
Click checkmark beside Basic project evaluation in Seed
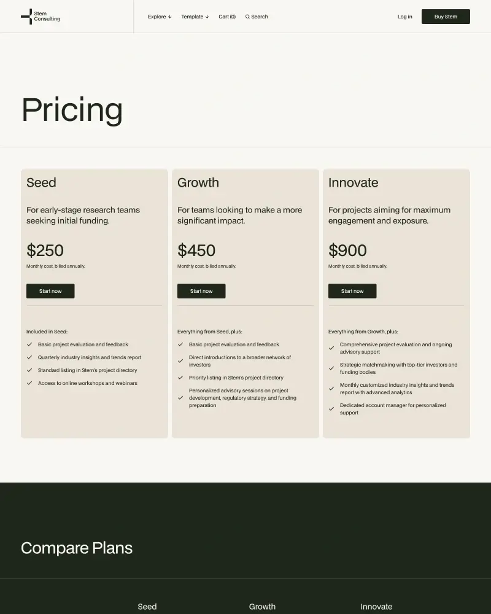[x=29, y=344]
